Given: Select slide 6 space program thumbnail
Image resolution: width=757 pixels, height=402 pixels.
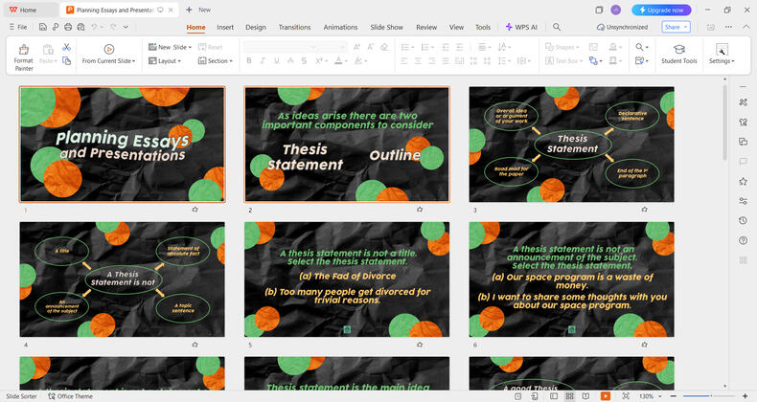Looking at the screenshot, I should 572,279.
